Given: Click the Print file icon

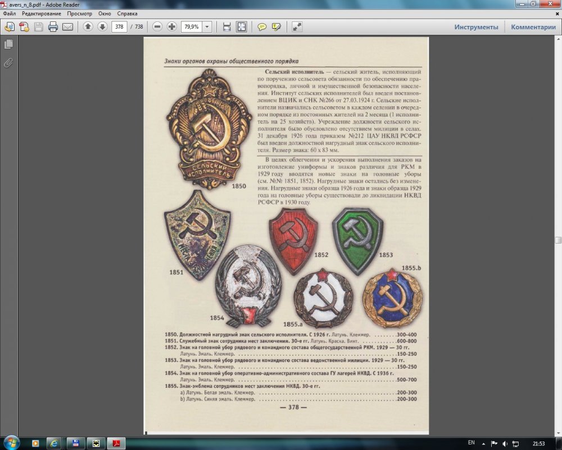Looking at the screenshot, I should pos(53,26).
